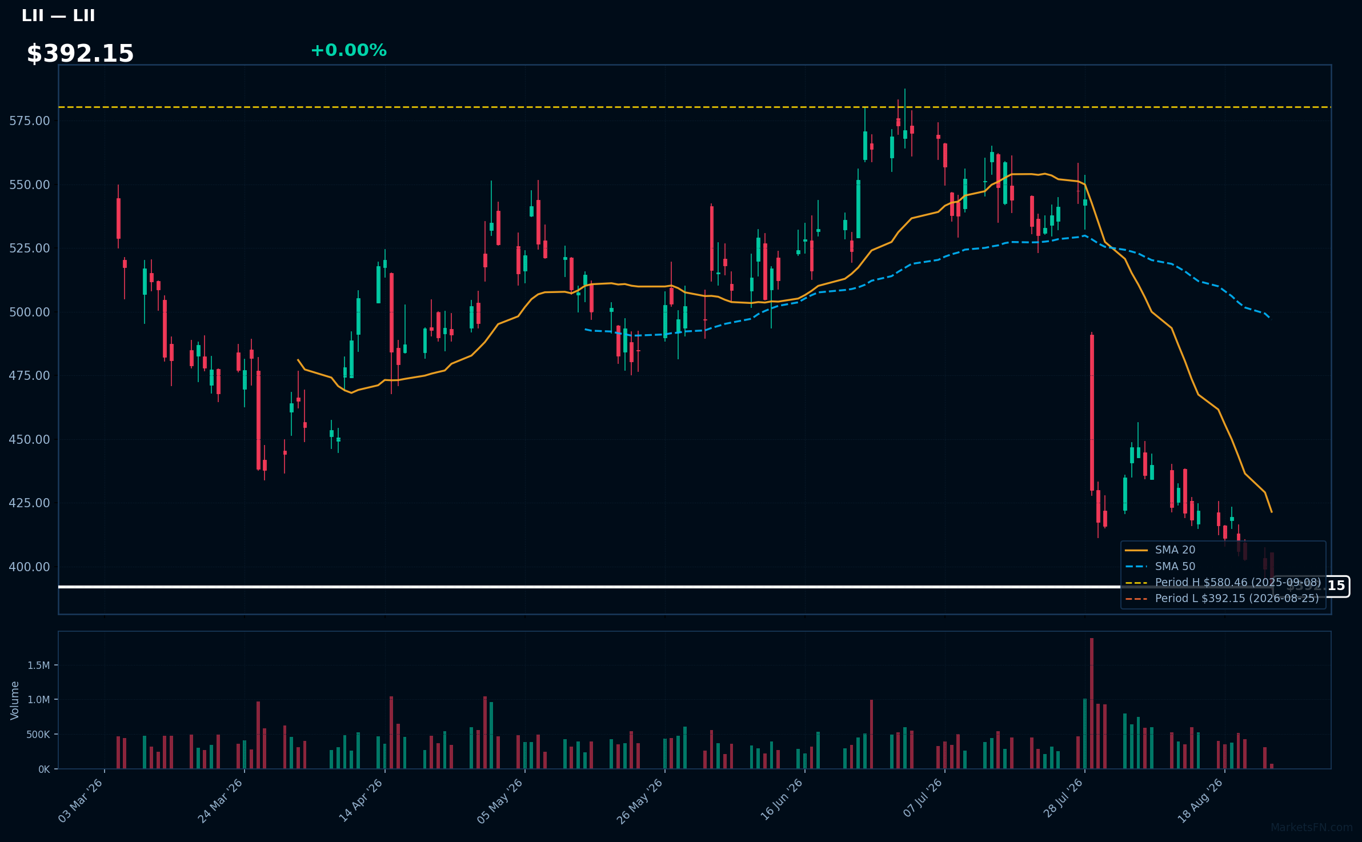Click the 26 May '26 date label
Screen dimensions: 1362x842
coord(640,801)
